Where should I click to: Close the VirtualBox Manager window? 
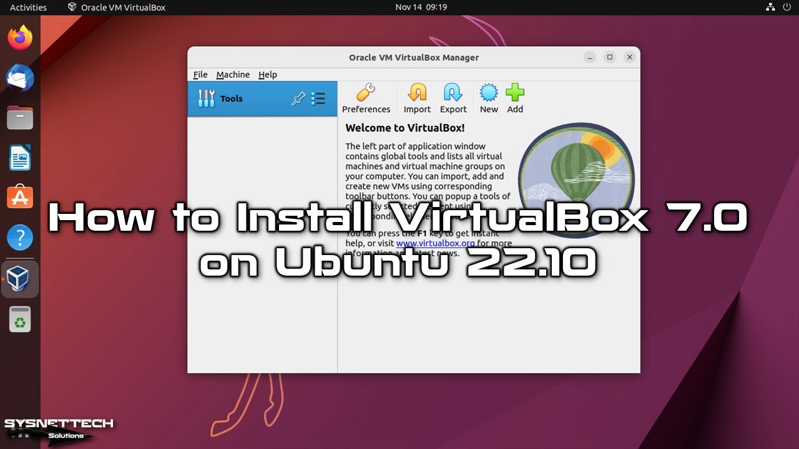[630, 57]
